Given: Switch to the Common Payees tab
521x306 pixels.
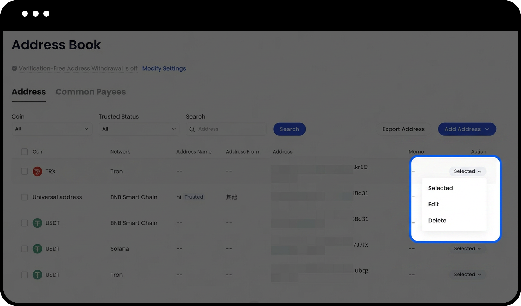Looking at the screenshot, I should [x=91, y=92].
